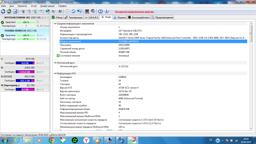256x144 pixels.
Task: Click the blue info bubble about icon
Action: point(106,11)
